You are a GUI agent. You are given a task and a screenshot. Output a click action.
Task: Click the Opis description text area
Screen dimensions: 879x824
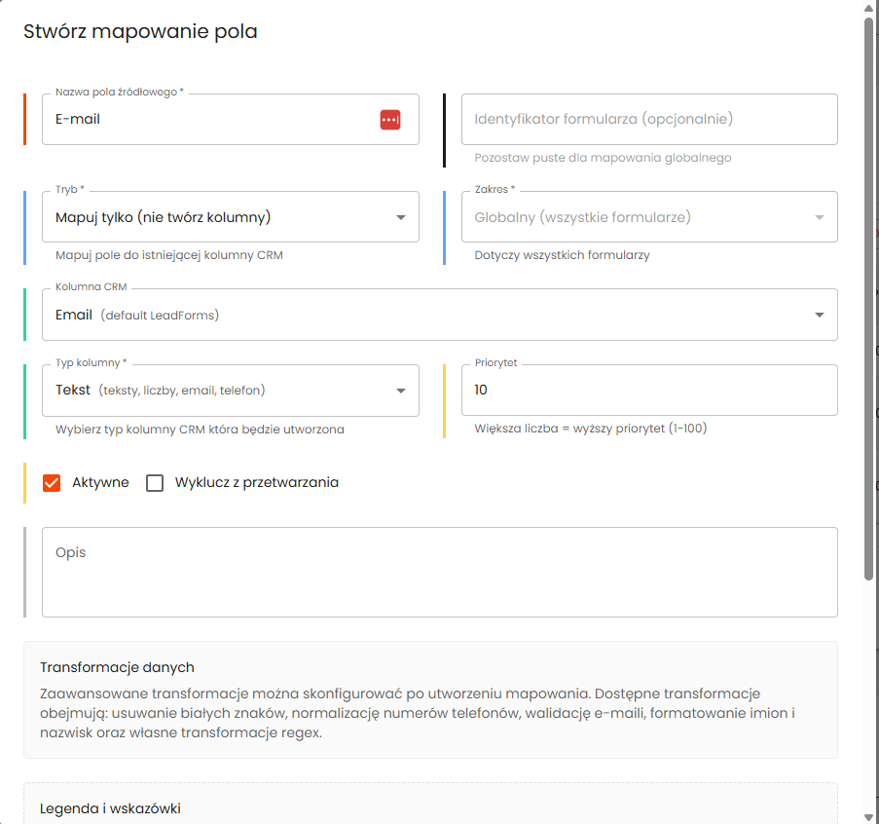(x=439, y=572)
